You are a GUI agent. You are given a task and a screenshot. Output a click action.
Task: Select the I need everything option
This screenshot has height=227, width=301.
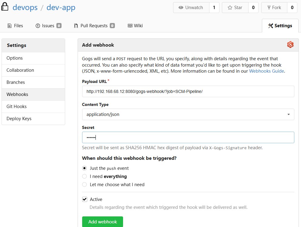coord(84,176)
